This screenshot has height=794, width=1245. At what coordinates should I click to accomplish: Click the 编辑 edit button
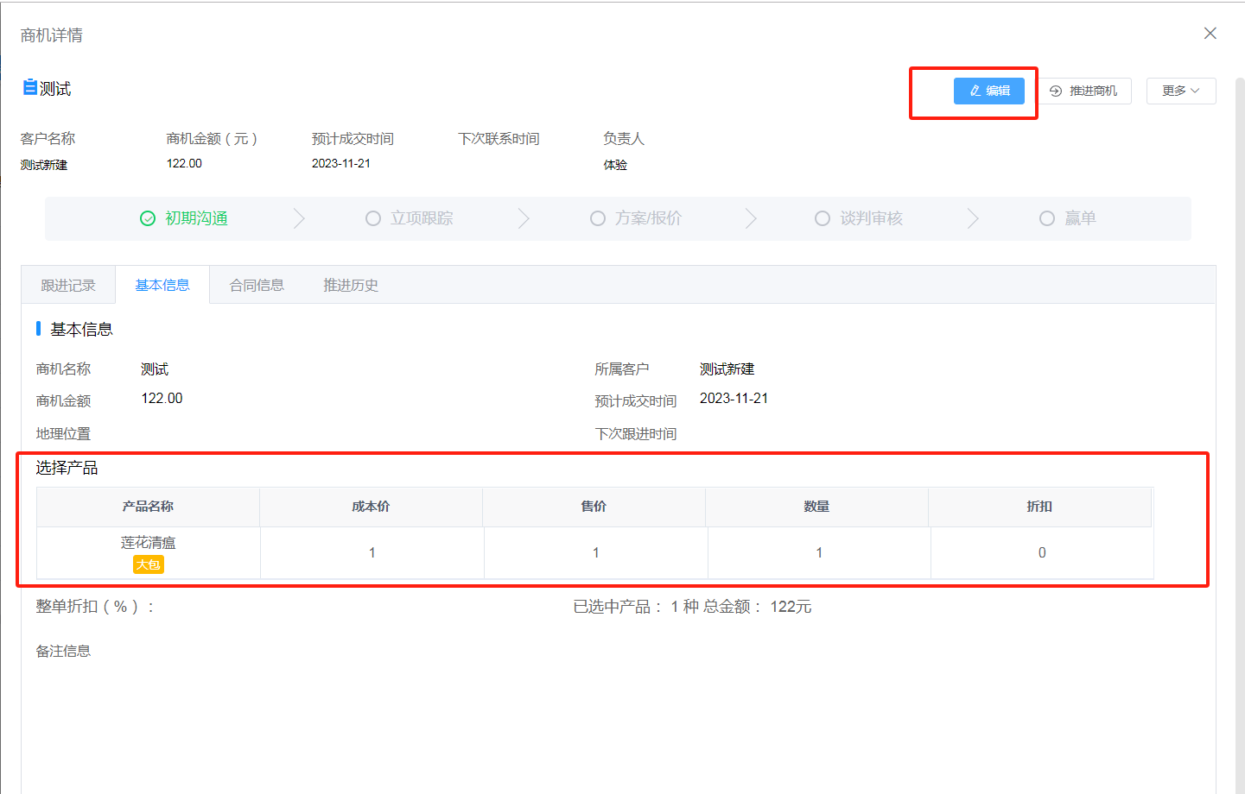tap(988, 91)
